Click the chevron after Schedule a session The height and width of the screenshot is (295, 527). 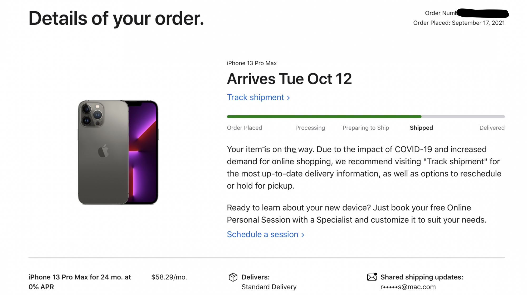click(x=303, y=235)
